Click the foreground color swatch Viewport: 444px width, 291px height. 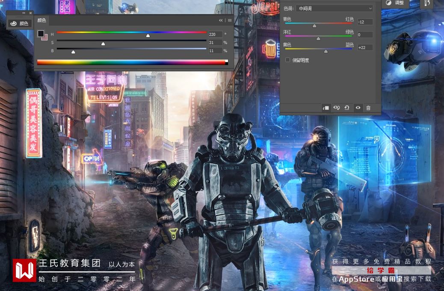click(41, 34)
